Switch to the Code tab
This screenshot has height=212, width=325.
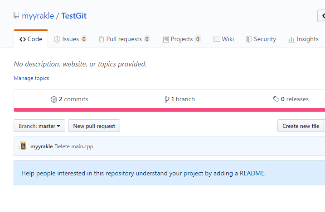pyautogui.click(x=31, y=39)
